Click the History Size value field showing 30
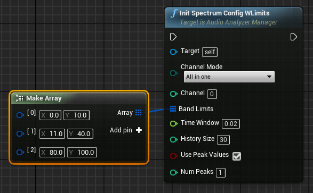Viewport: 313px width, 193px height. [223, 140]
